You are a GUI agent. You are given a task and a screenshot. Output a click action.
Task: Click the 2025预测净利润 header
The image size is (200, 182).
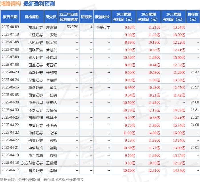[x=123, y=17]
